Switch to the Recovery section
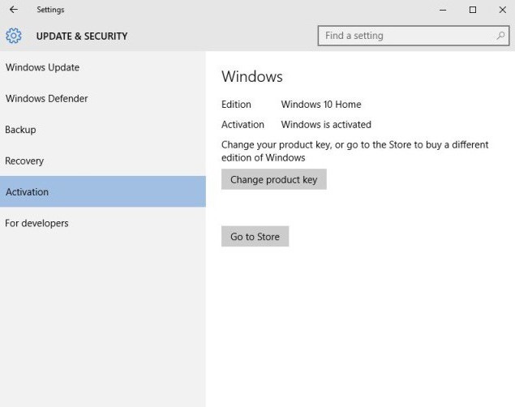The height and width of the screenshot is (407, 515). click(x=24, y=161)
